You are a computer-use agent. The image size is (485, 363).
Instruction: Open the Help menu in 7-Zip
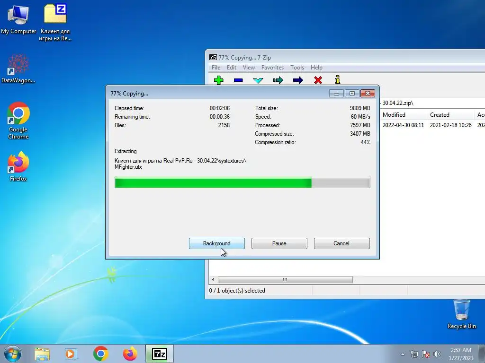pyautogui.click(x=316, y=67)
